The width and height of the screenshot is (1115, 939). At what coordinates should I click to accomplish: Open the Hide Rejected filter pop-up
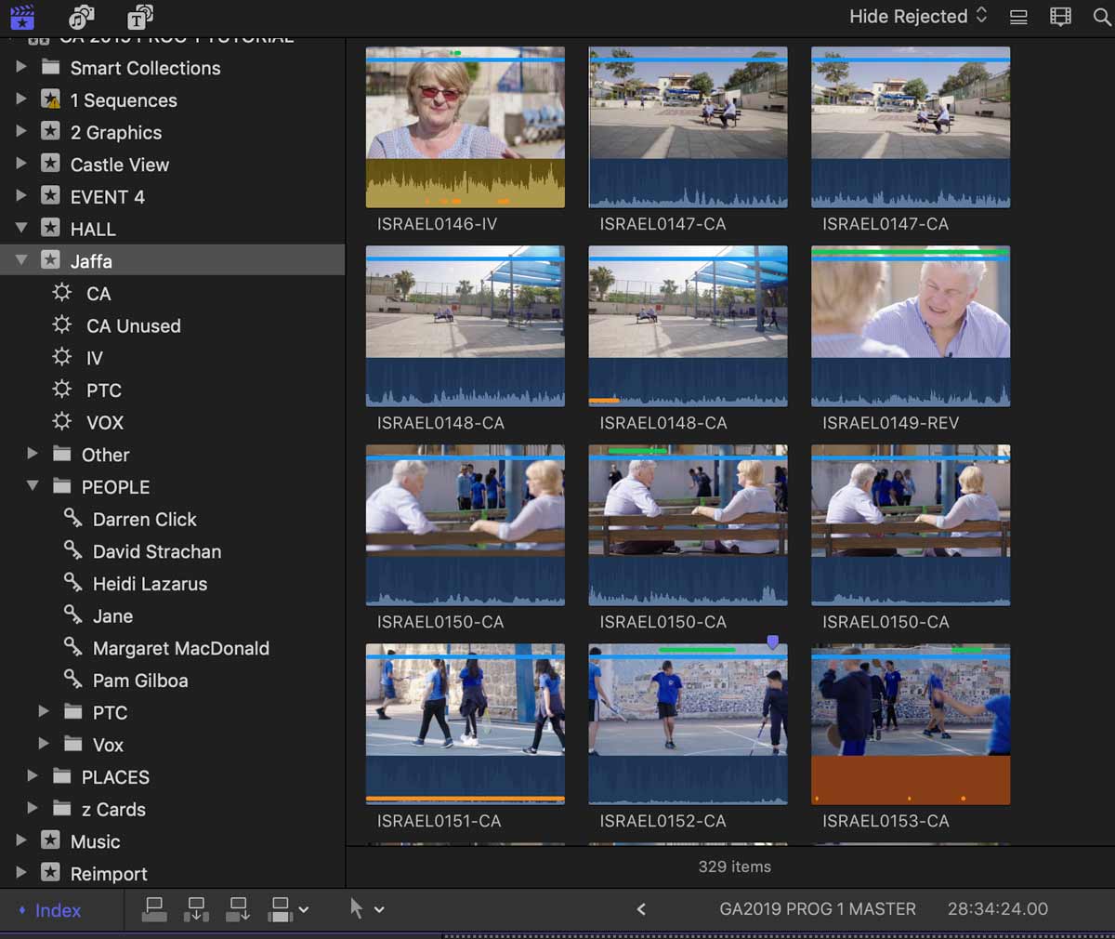pos(918,17)
